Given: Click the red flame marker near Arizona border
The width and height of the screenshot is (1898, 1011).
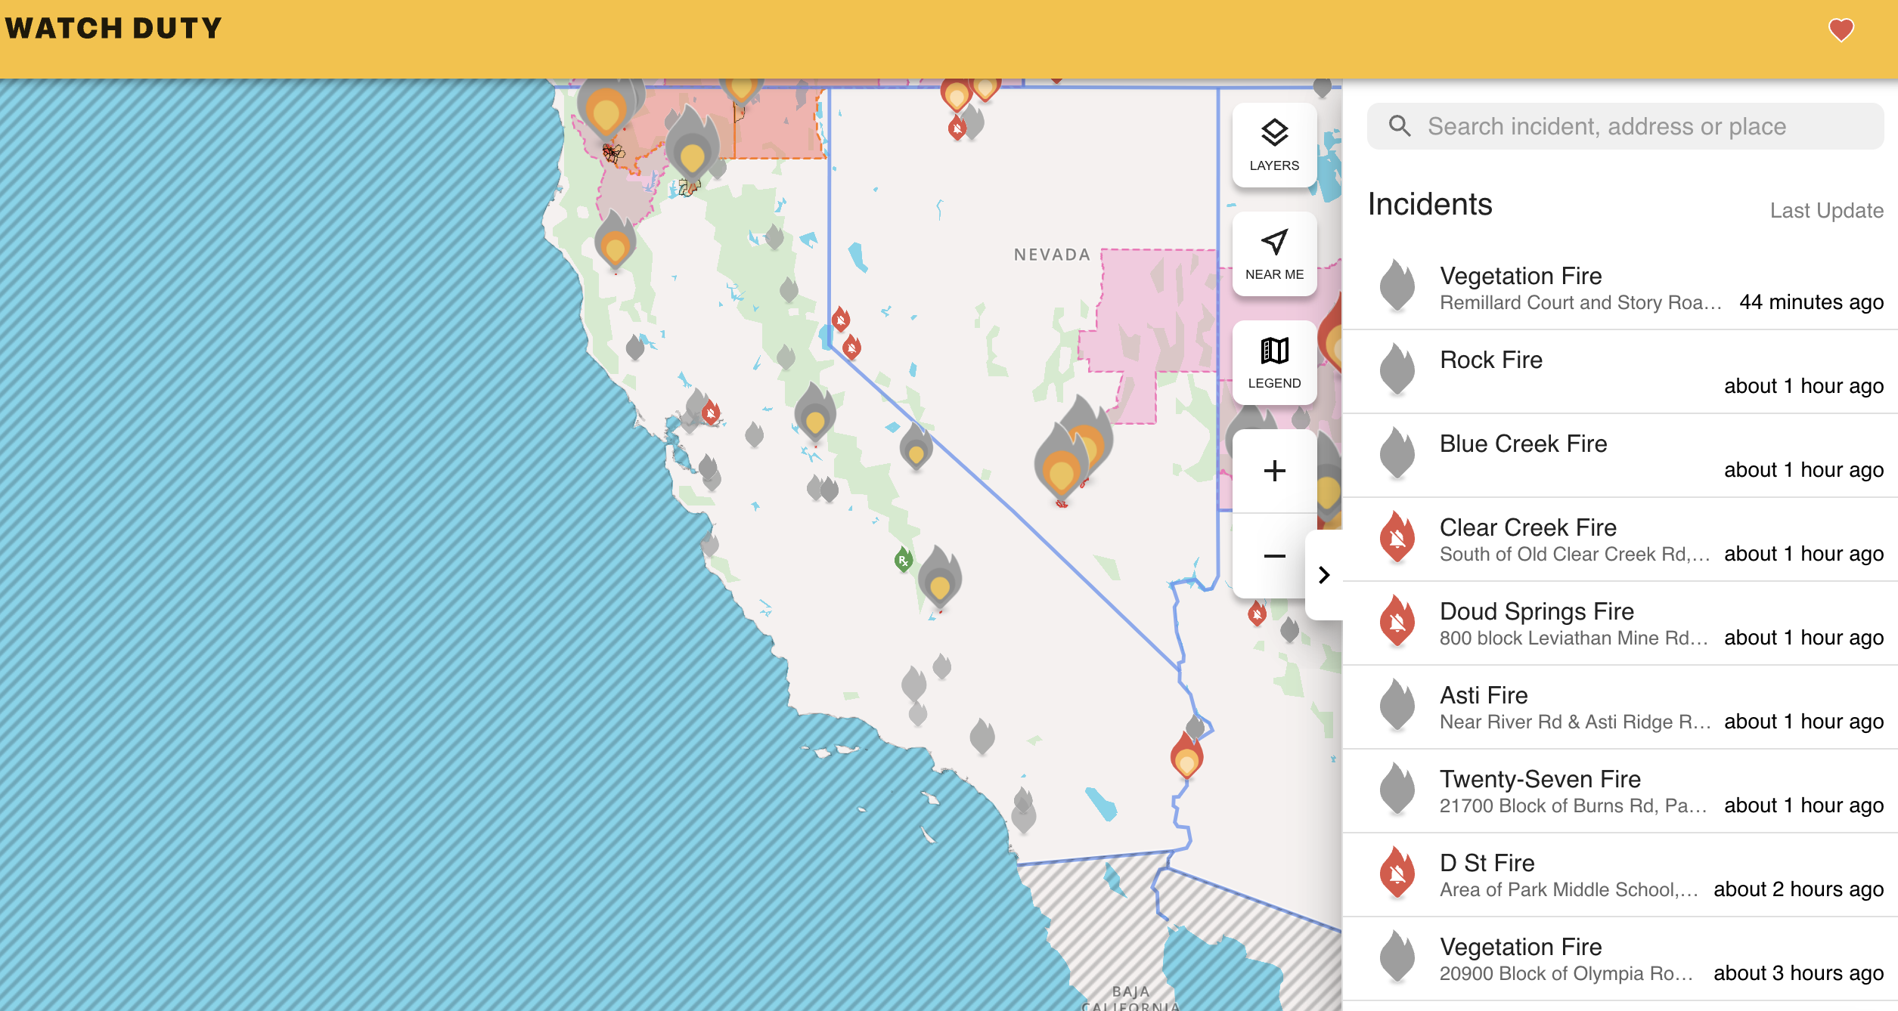Looking at the screenshot, I should (x=1186, y=756).
